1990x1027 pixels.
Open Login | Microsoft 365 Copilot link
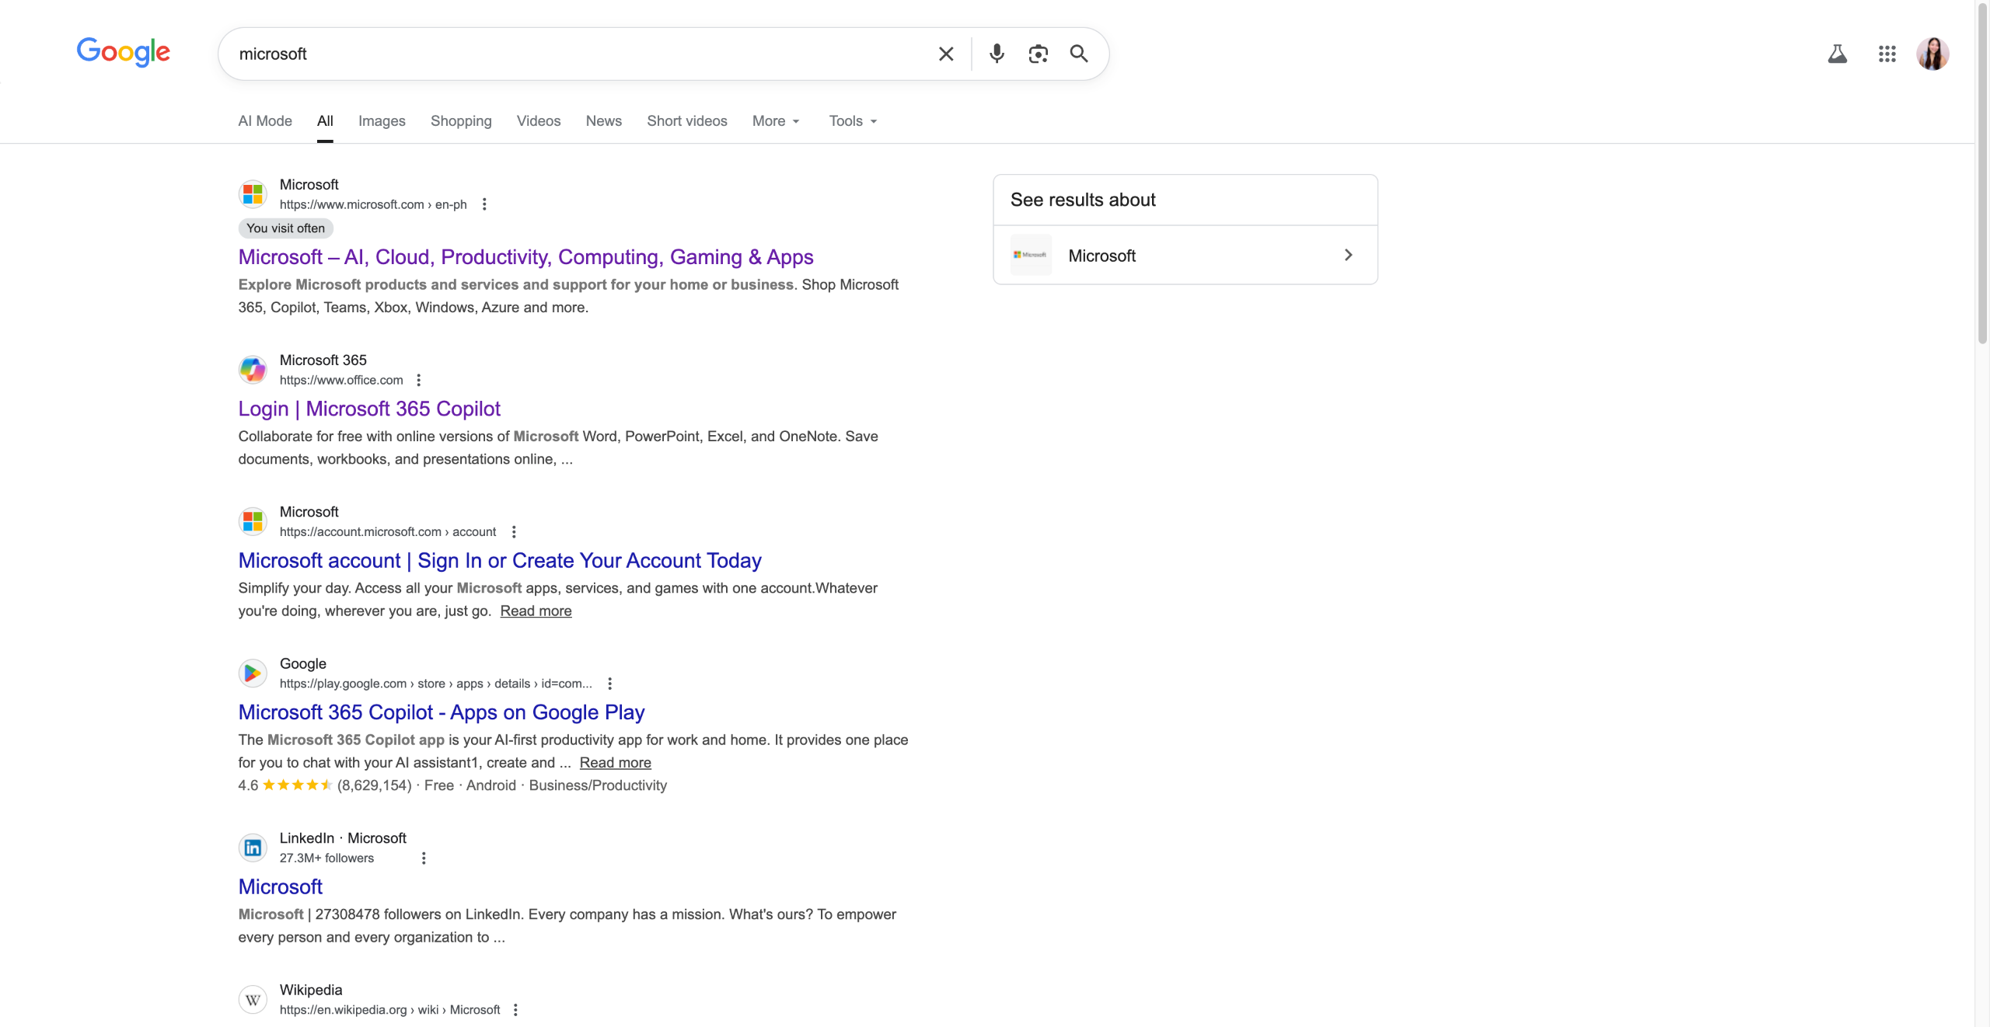coord(369,409)
